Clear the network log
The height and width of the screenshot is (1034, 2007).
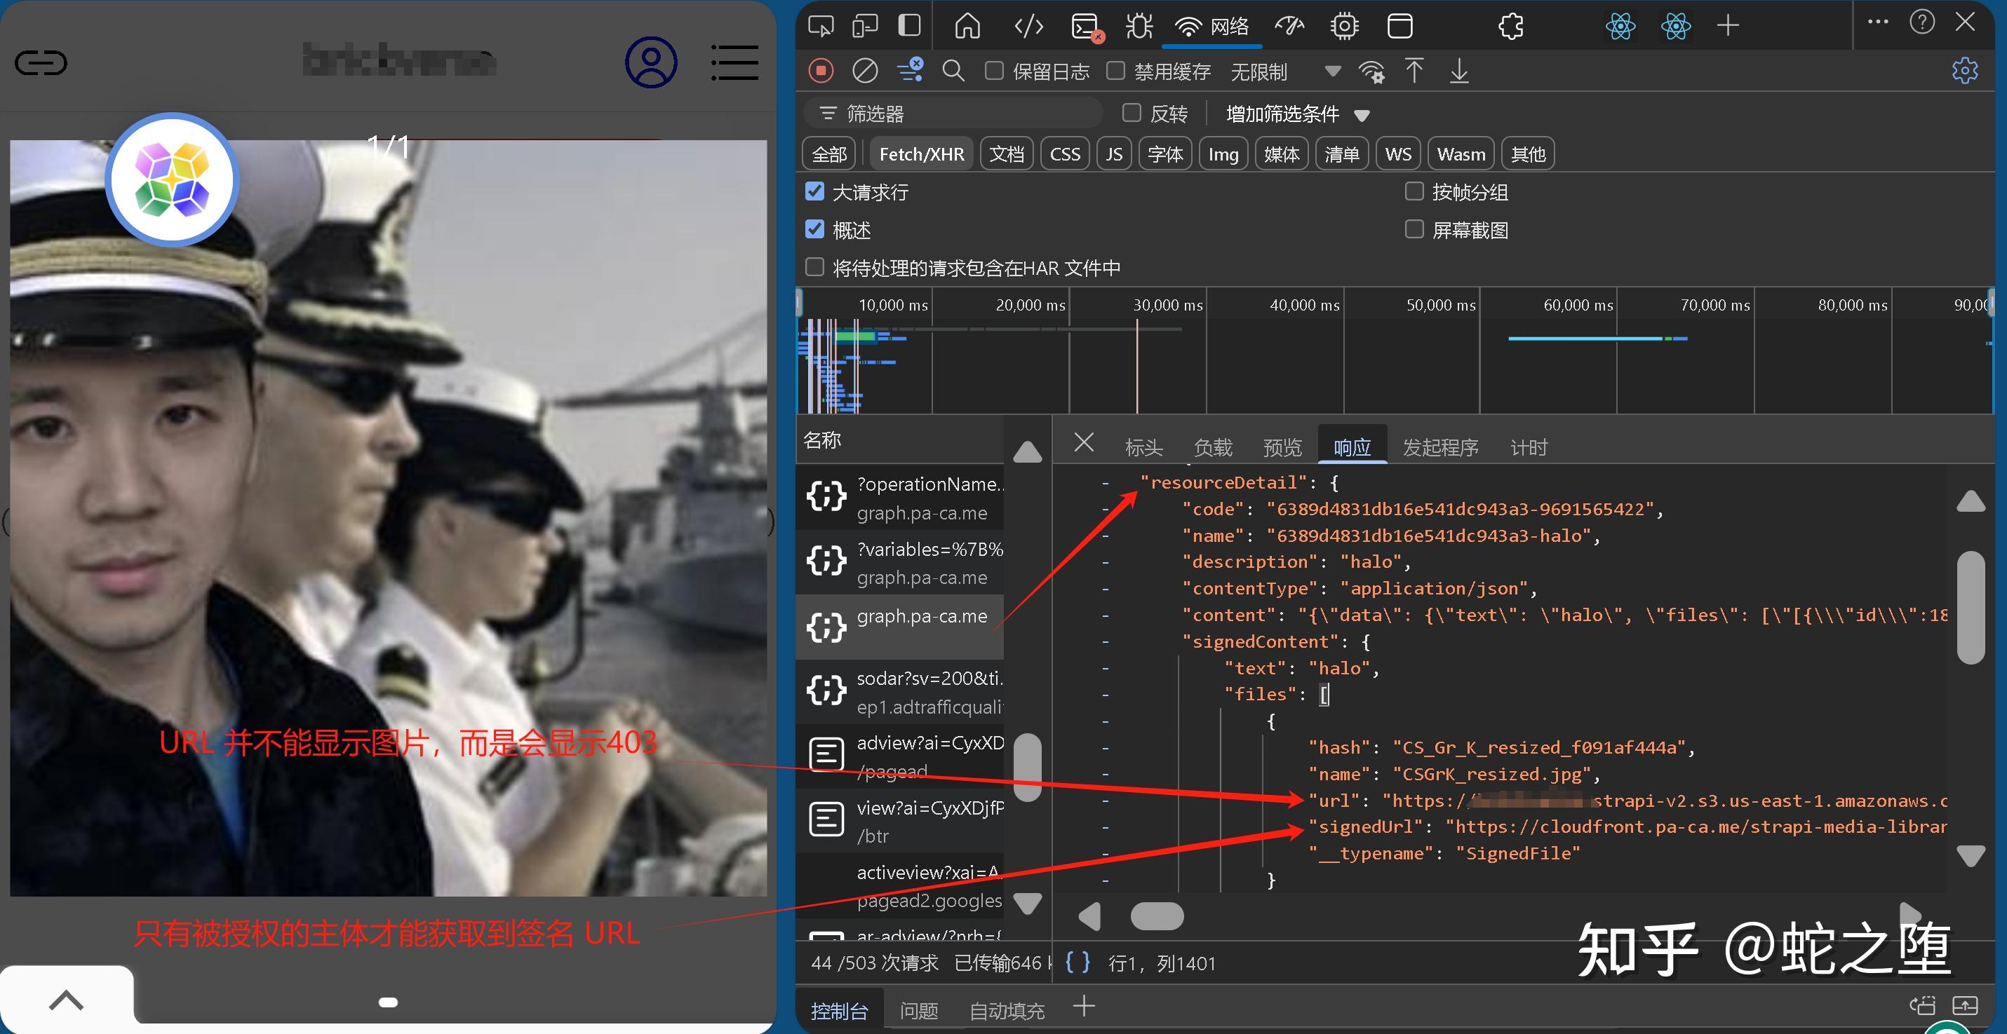tap(864, 71)
